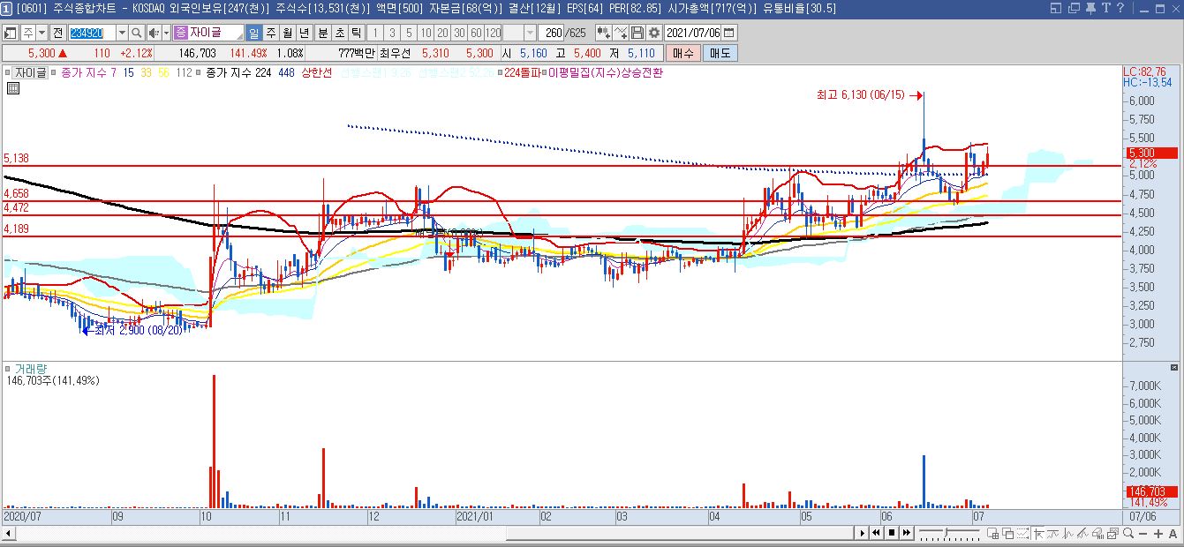Click the 자이글 chart legend label
The image size is (1184, 547).
pyautogui.click(x=30, y=73)
